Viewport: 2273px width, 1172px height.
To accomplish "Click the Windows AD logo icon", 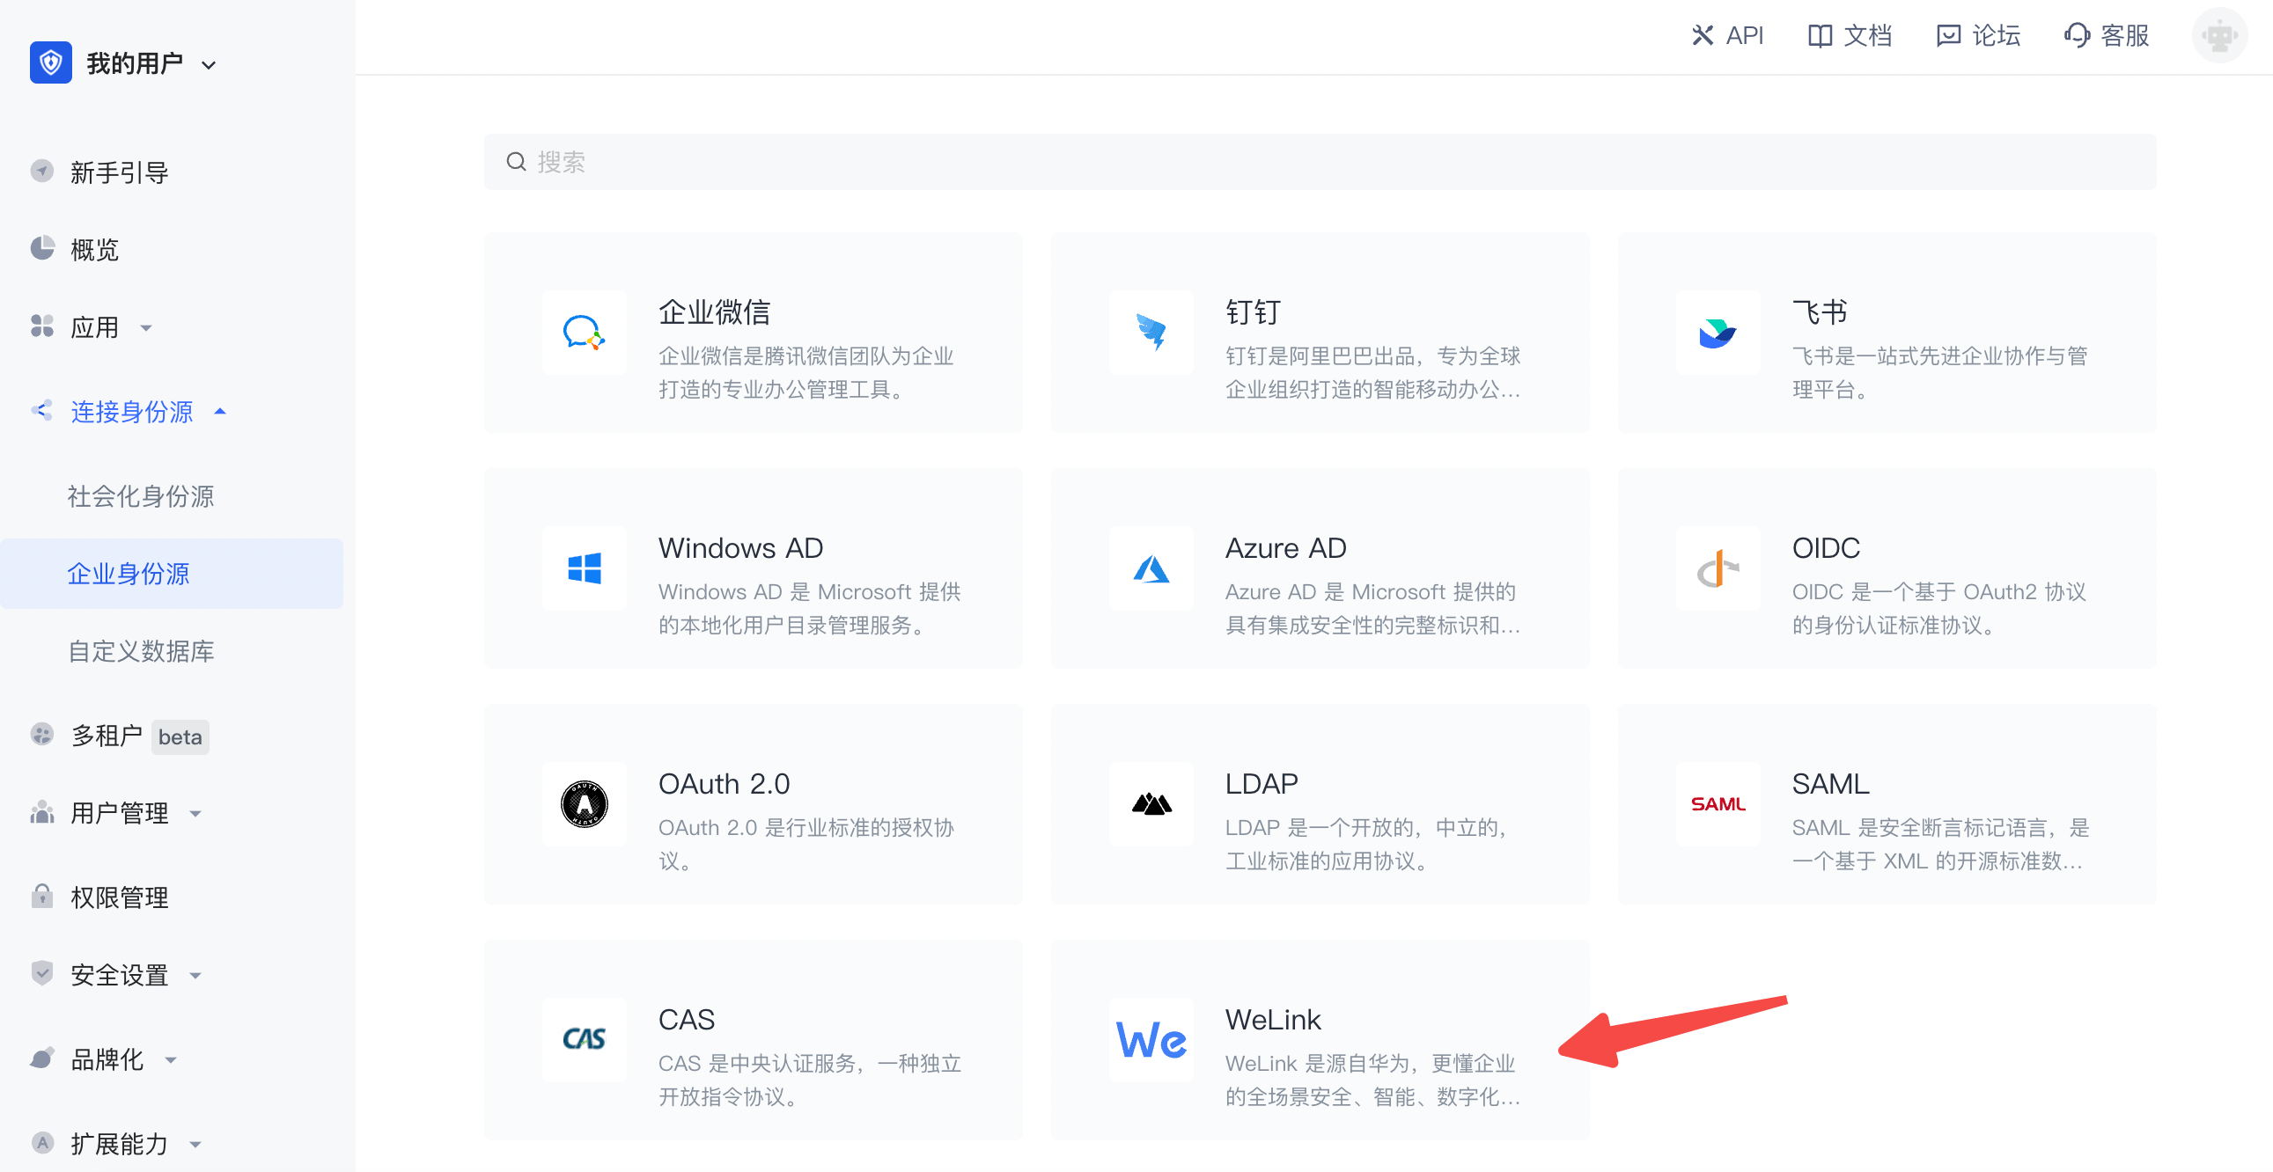I will coord(584,568).
